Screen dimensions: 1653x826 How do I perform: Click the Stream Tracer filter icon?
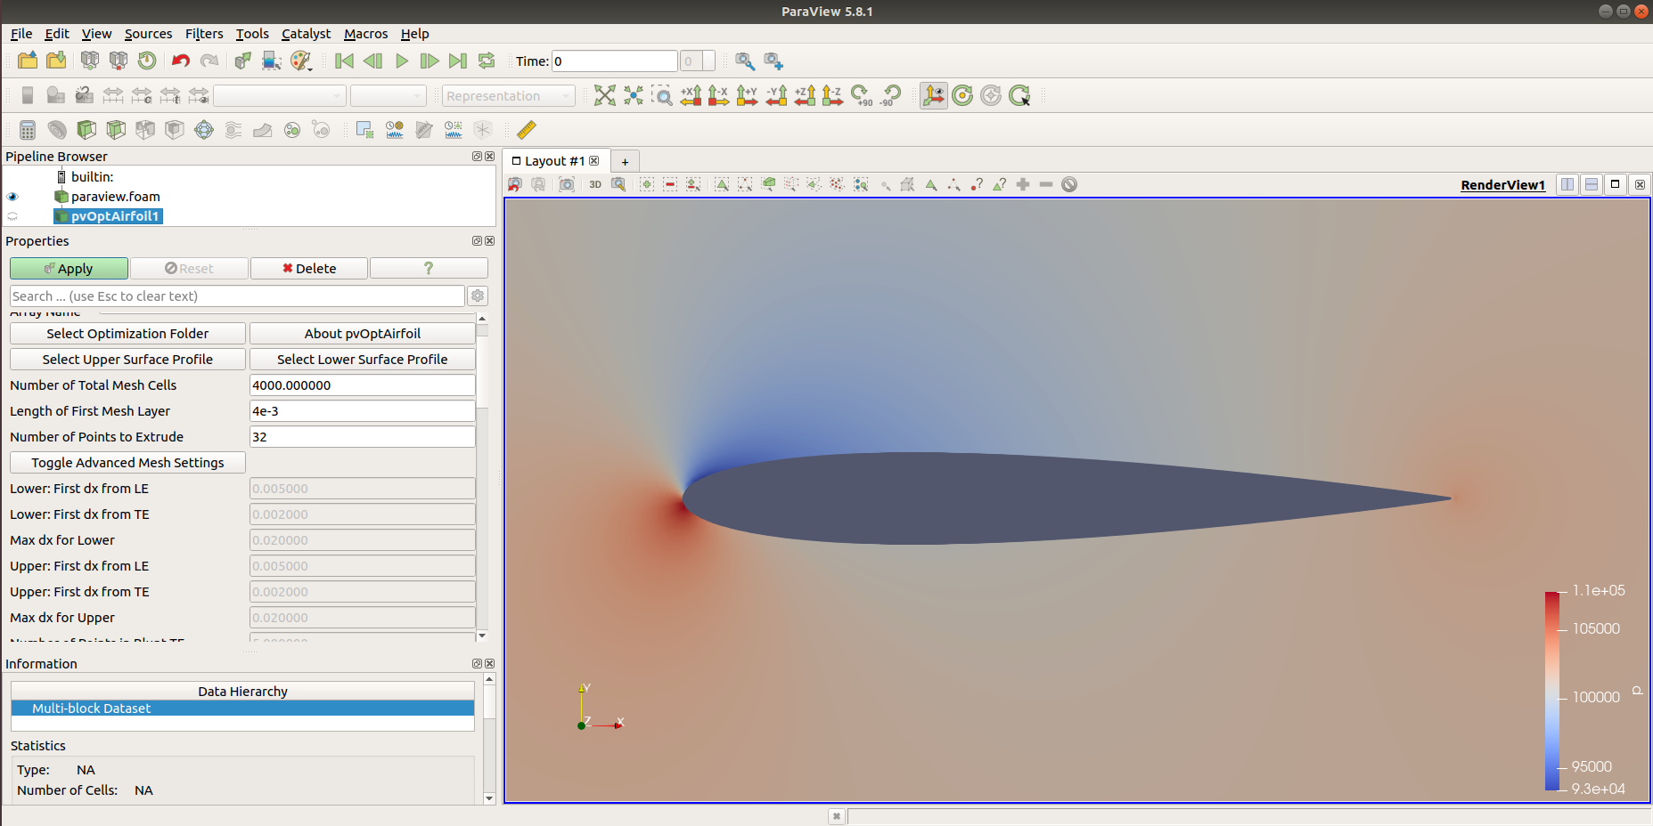(x=233, y=130)
